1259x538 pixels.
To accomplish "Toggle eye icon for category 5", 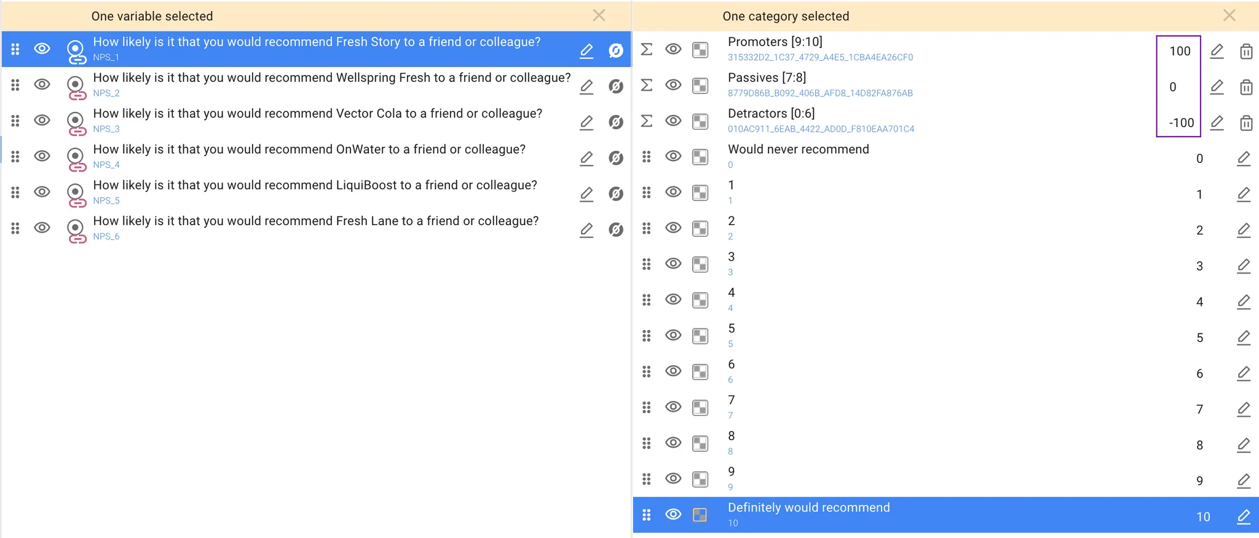I will point(673,335).
